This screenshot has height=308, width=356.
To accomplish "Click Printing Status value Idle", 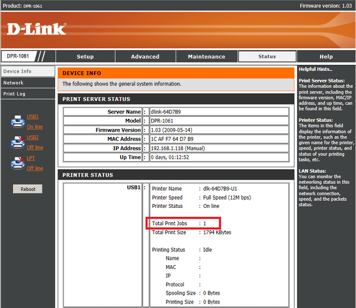I will pyautogui.click(x=207, y=250).
